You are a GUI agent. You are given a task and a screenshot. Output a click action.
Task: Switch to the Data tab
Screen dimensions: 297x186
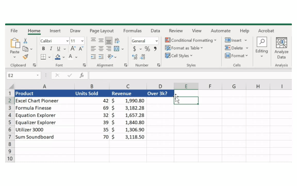pyautogui.click(x=155, y=31)
